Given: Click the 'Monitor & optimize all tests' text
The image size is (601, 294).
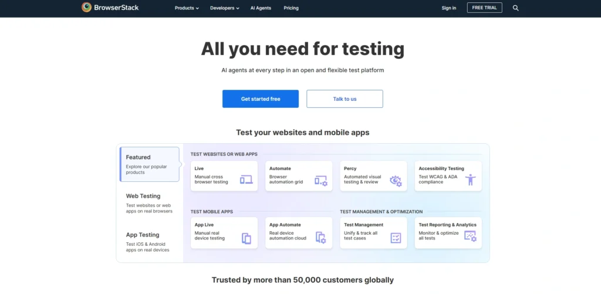Looking at the screenshot, I should click(438, 236).
